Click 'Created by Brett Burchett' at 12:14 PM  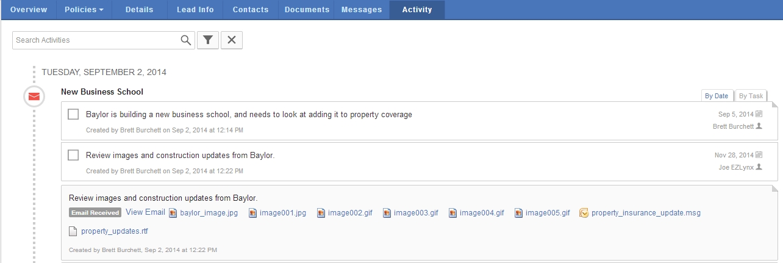click(x=165, y=130)
